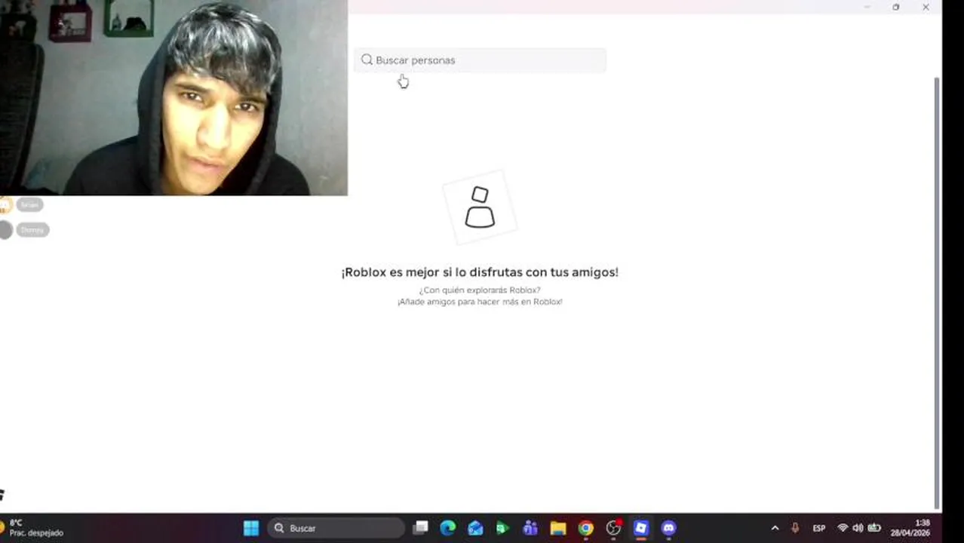Click the webcam video overlay
This screenshot has width=964, height=543.
point(173,98)
